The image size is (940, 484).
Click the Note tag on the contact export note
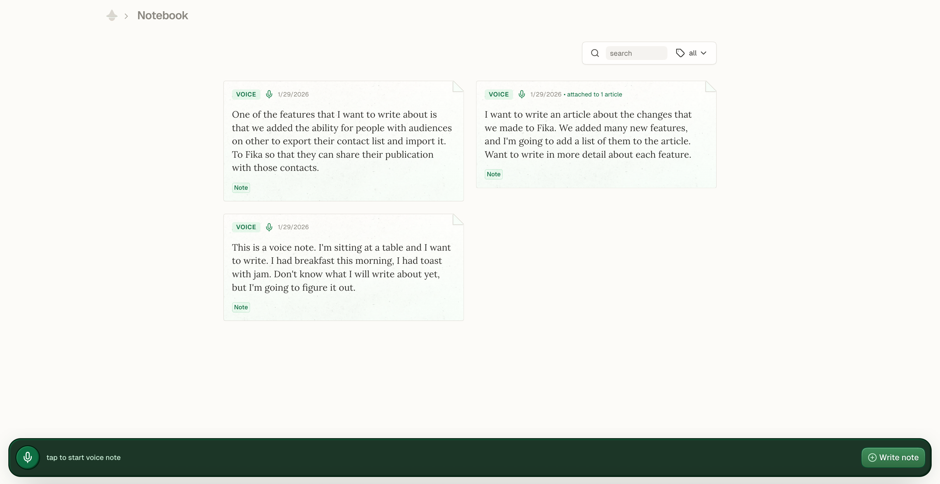[240, 187]
